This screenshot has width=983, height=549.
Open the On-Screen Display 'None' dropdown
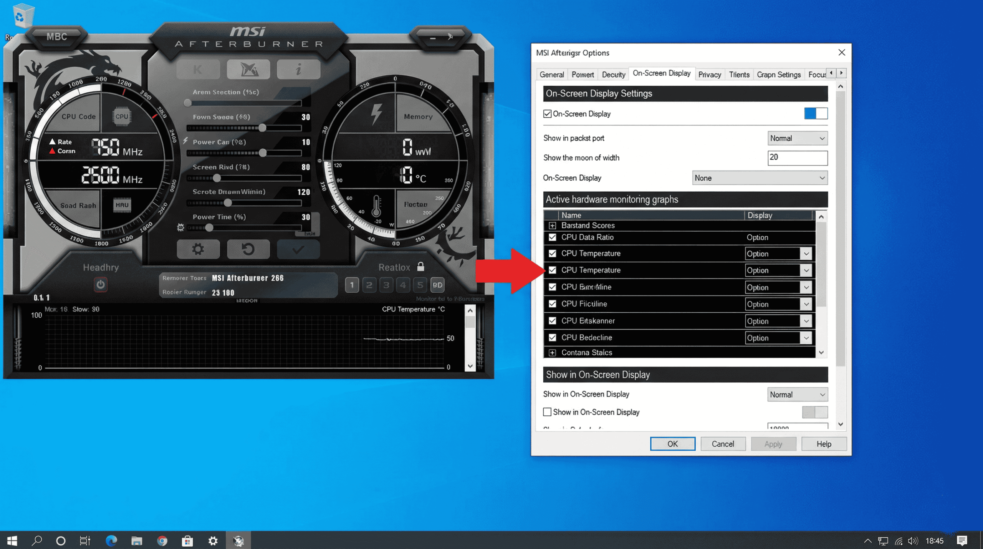(x=759, y=177)
